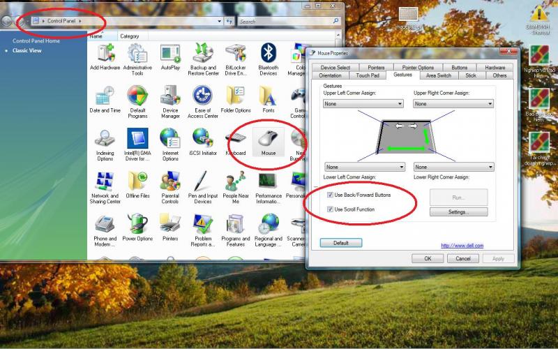Open the dell.com hyperlink
This screenshot has height=349, width=558.
click(462, 245)
